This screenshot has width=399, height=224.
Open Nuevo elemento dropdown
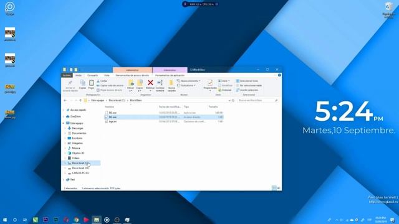coord(189,81)
